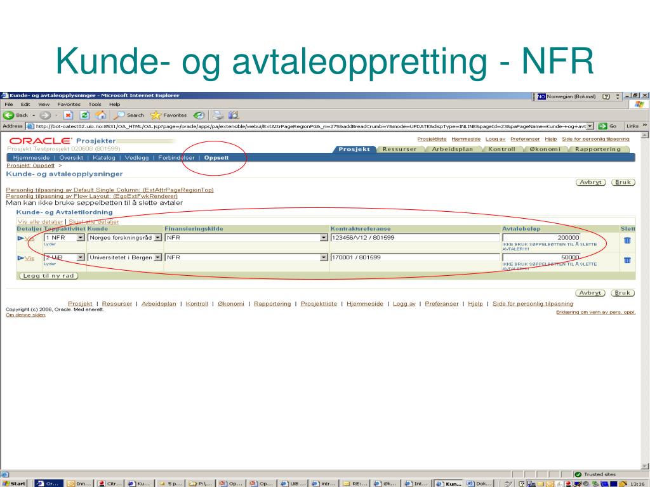The width and height of the screenshot is (650, 487).
Task: Delete the Norges forskningsråd row with trash icon
Action: [x=627, y=240]
